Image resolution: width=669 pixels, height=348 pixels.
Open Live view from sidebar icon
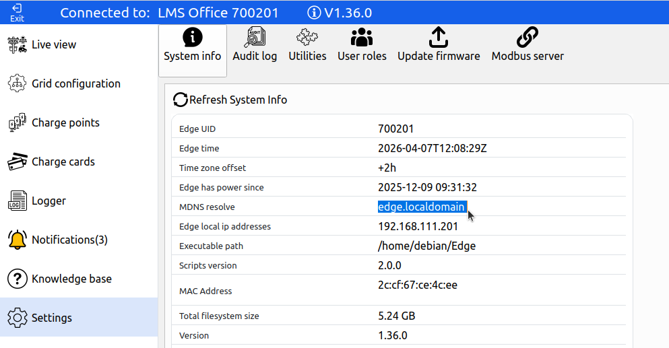coord(17,44)
